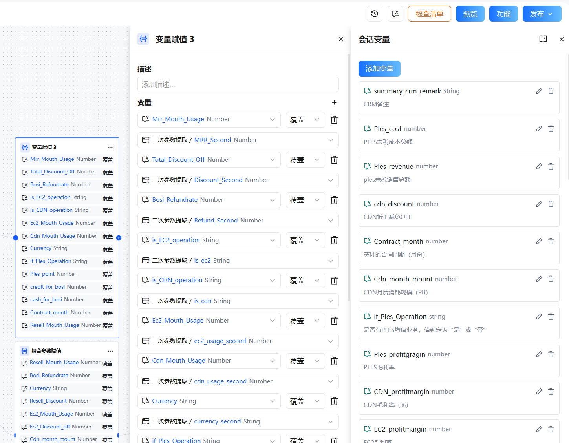Image resolution: width=569 pixels, height=443 pixels.
Task: Click the 检查清单 button
Action: point(429,13)
